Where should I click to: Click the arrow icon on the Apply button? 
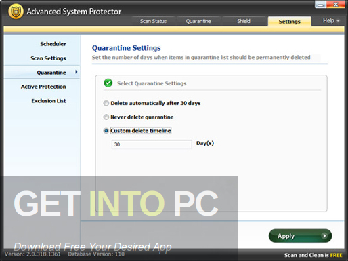pos(324,236)
